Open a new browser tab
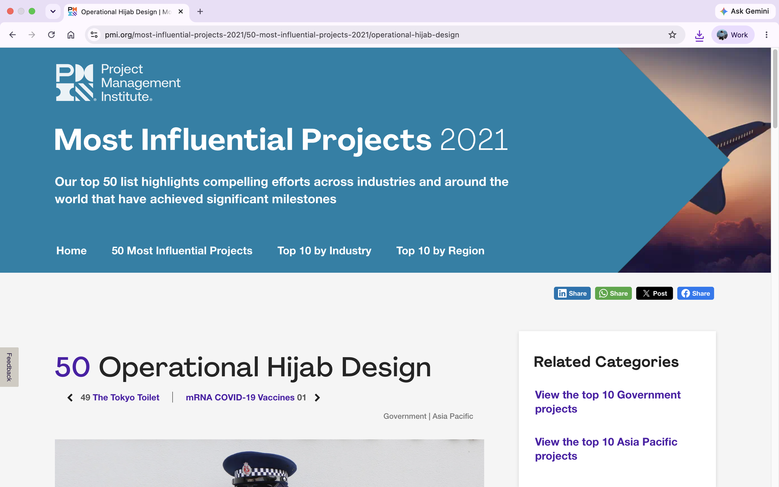779x487 pixels. 200,12
